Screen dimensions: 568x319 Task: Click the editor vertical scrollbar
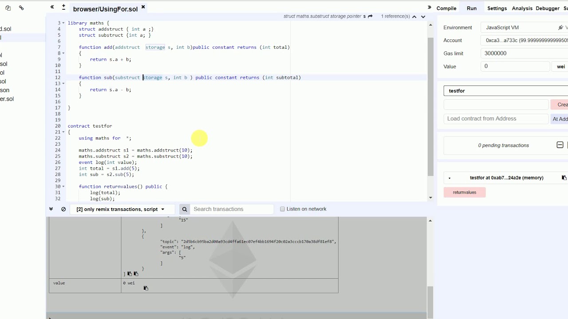[x=430, y=106]
